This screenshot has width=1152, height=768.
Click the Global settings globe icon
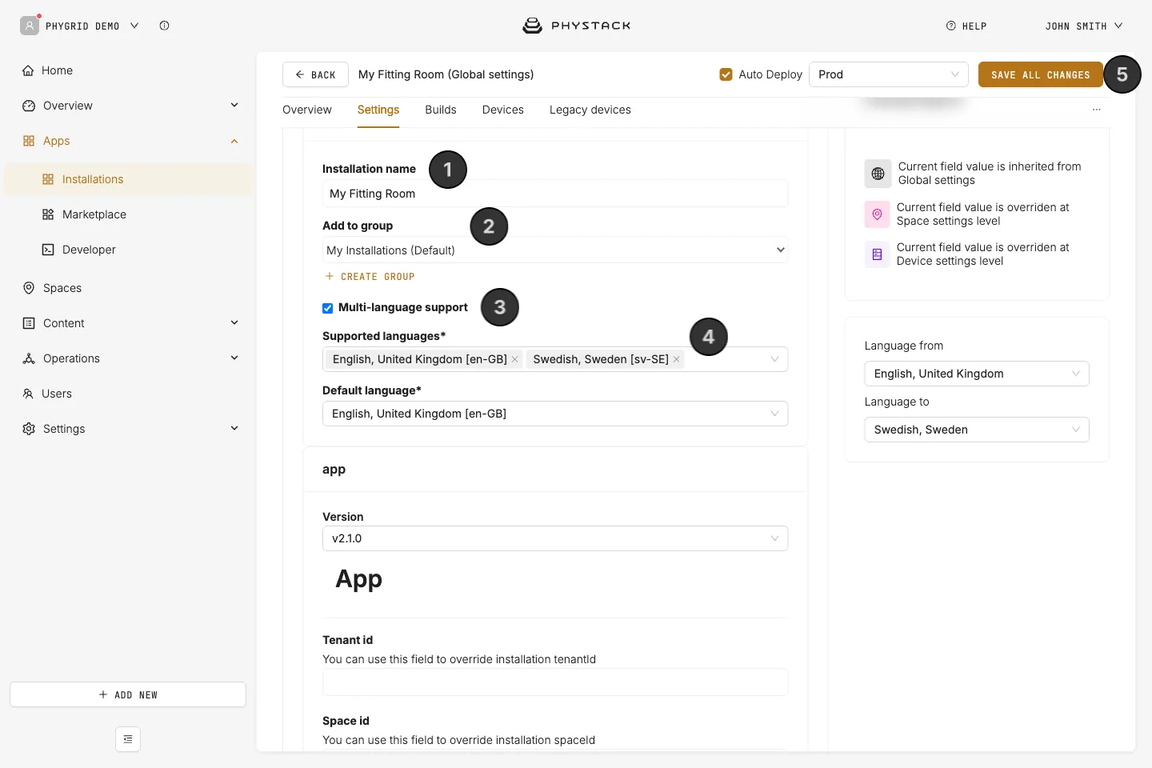tap(878, 174)
